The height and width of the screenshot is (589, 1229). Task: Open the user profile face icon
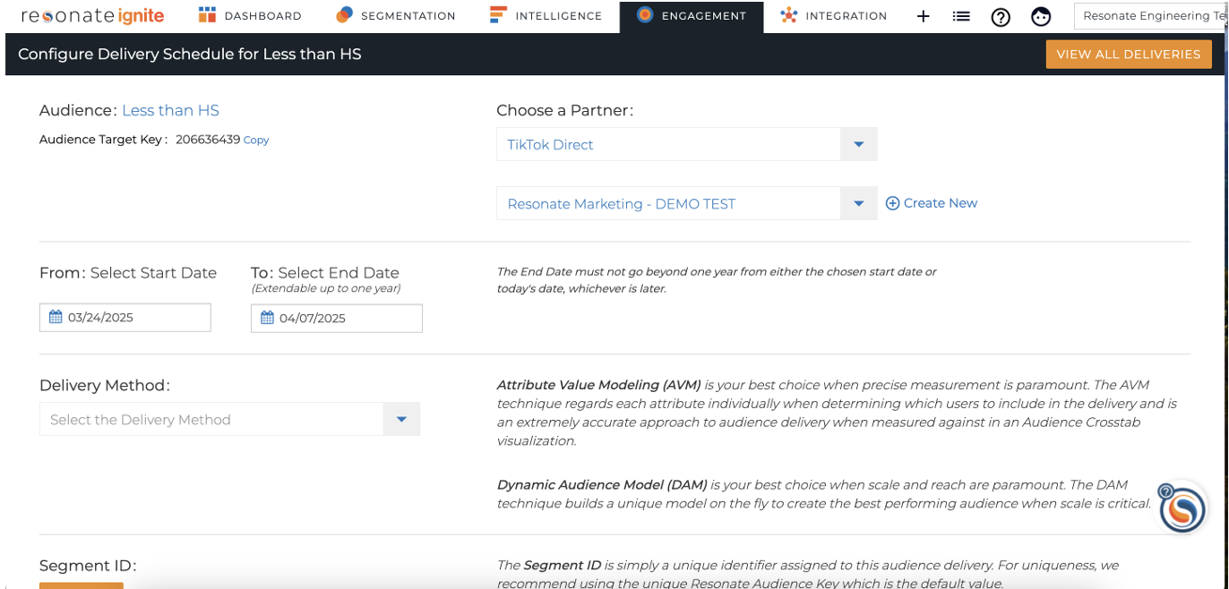tap(1040, 16)
